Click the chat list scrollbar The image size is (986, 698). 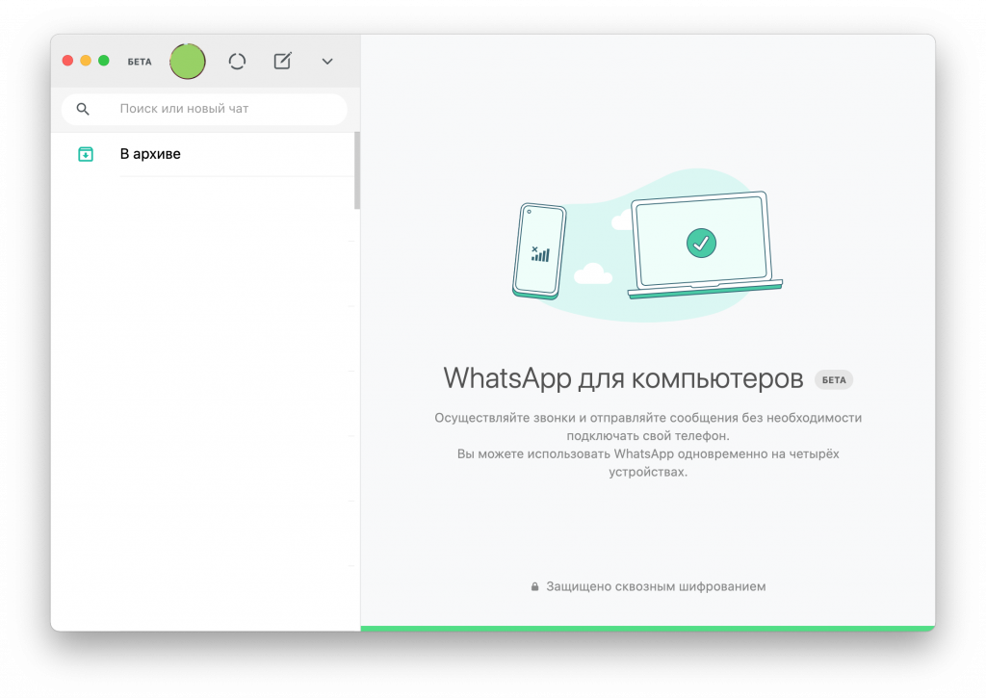point(357,169)
